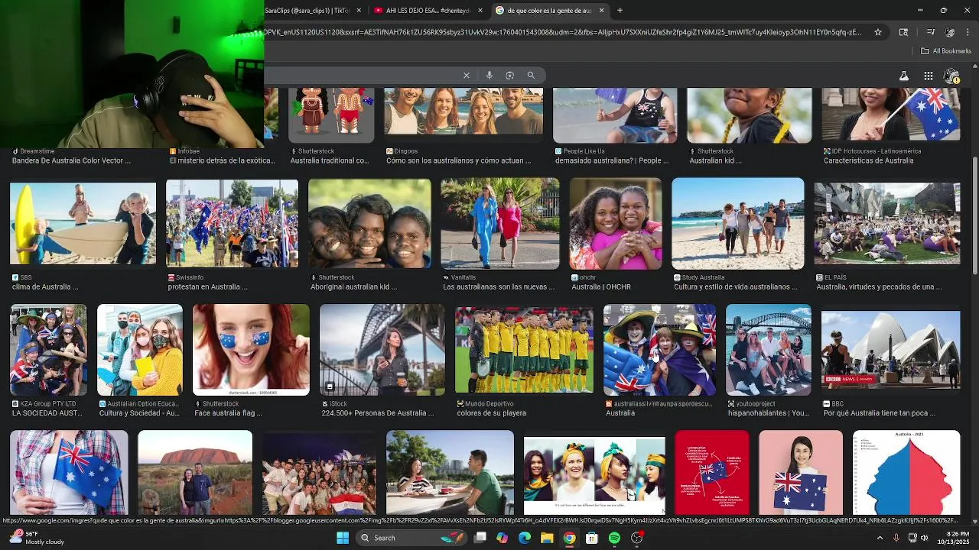Click the taskbar Search box
979x550 pixels.
[412, 538]
